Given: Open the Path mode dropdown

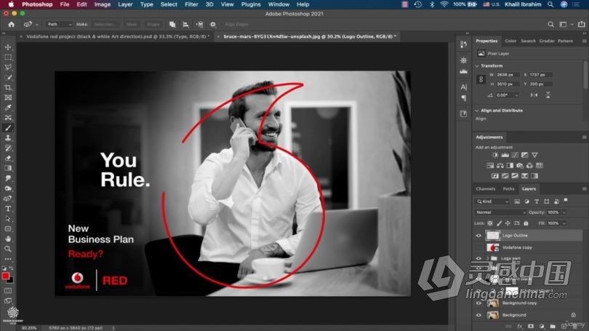Looking at the screenshot, I should pos(59,25).
